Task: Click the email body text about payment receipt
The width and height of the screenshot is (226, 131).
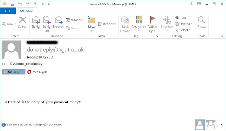Action: [x=43, y=102]
